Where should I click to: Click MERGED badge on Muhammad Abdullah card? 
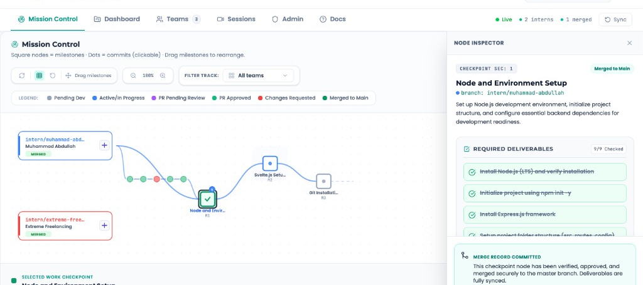tap(38, 154)
